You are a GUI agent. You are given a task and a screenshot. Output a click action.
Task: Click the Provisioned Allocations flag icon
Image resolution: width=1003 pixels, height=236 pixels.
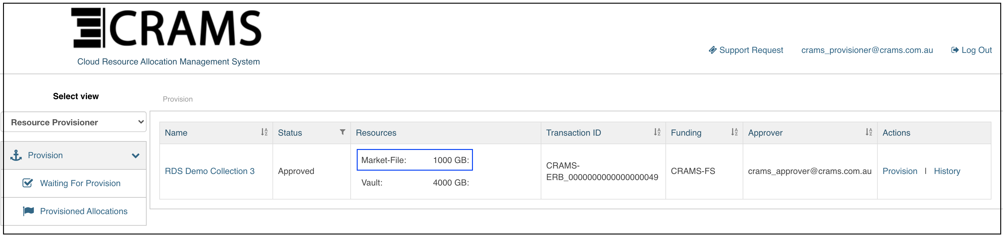(x=28, y=211)
